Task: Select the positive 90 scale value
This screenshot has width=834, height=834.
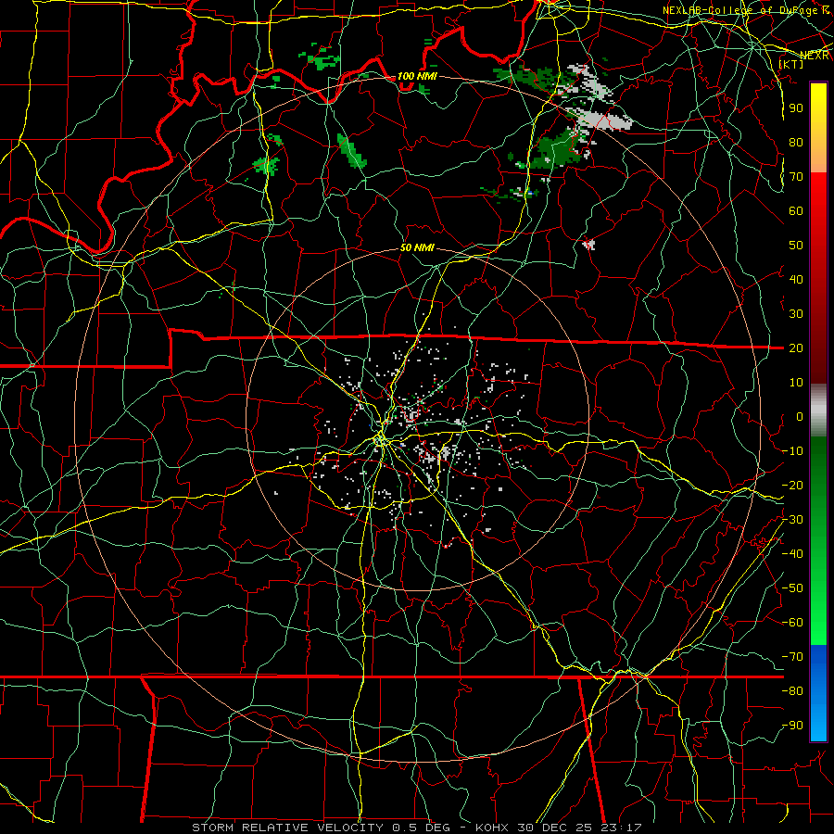Action: point(796,108)
